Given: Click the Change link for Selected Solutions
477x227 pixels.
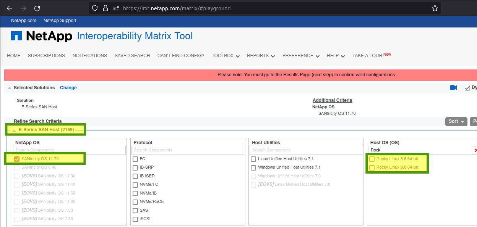Looking at the screenshot, I should [68, 88].
